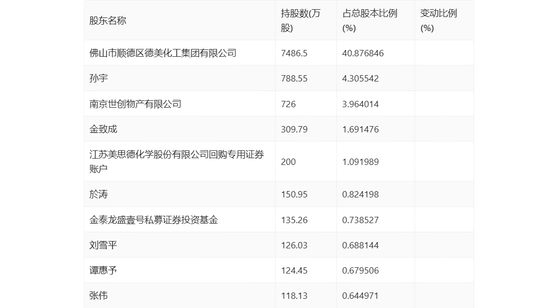
Task: Select shareholder 南京世创物产有限公司
Action: point(135,104)
